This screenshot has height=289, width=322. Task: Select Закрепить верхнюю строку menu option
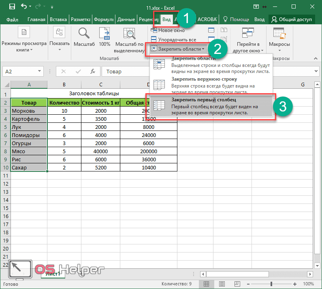(211, 85)
